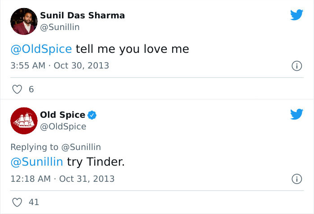Screen dimensions: 314x214
Task: Open the Old Spice ship logo avatar
Action: click(x=23, y=120)
